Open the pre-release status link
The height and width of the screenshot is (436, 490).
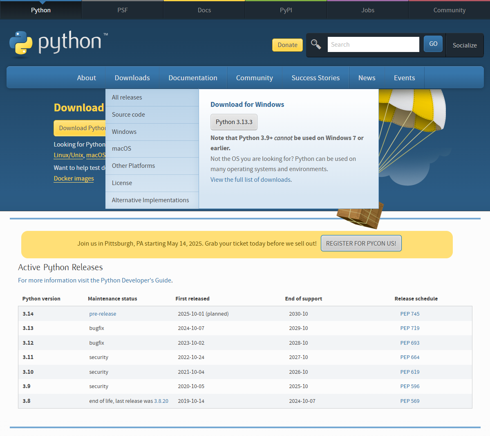103,314
